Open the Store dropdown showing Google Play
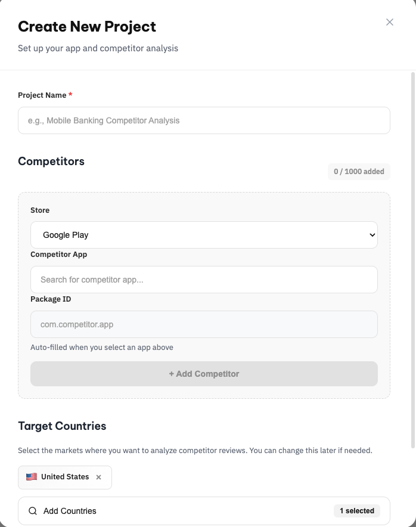 (204, 235)
